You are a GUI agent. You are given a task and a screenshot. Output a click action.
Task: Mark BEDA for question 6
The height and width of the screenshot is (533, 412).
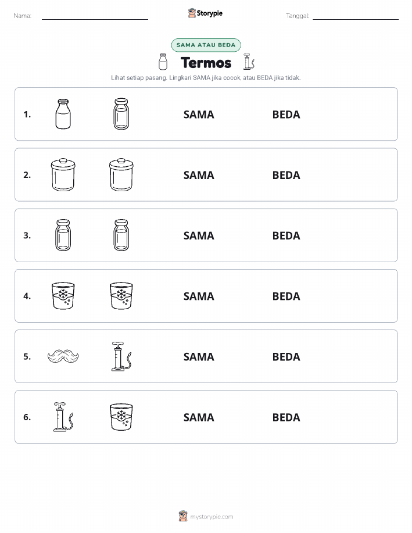(x=286, y=417)
